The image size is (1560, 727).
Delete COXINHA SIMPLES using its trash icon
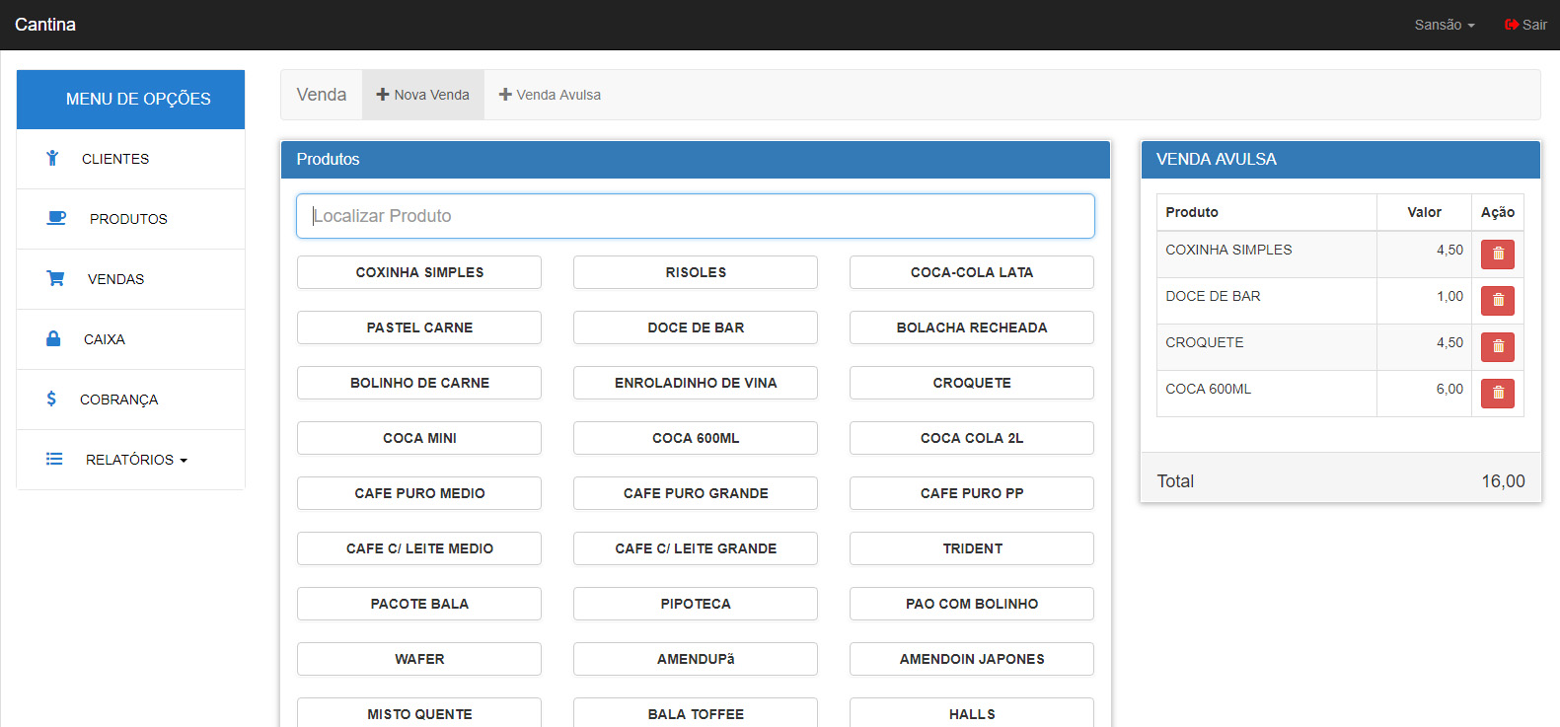click(1497, 254)
